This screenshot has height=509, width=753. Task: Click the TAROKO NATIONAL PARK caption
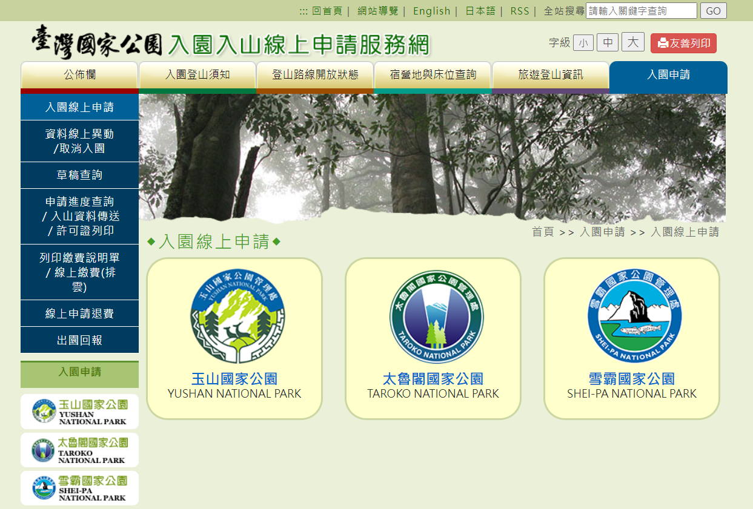433,393
